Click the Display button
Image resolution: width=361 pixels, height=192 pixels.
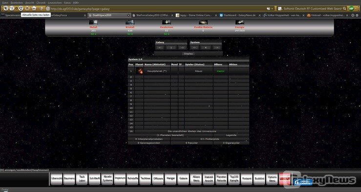click(189, 54)
